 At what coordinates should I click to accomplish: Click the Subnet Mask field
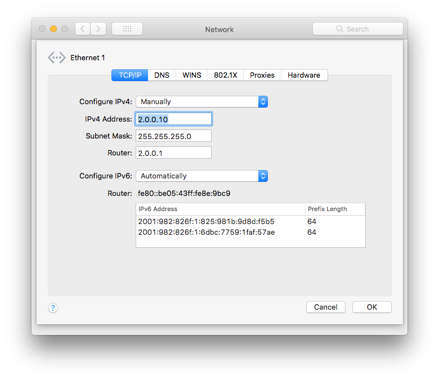tap(173, 136)
